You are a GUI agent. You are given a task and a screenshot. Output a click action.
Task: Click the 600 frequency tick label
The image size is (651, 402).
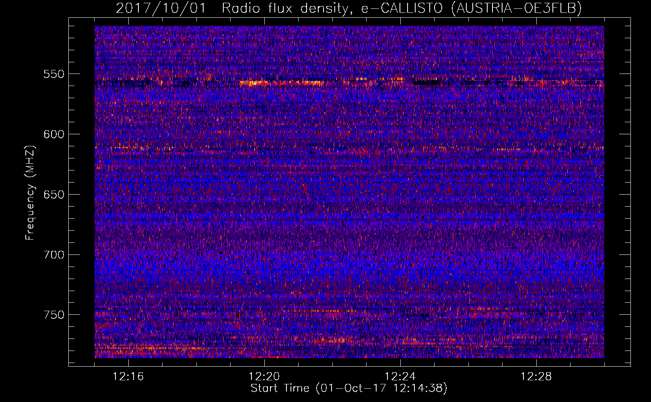click(x=54, y=134)
